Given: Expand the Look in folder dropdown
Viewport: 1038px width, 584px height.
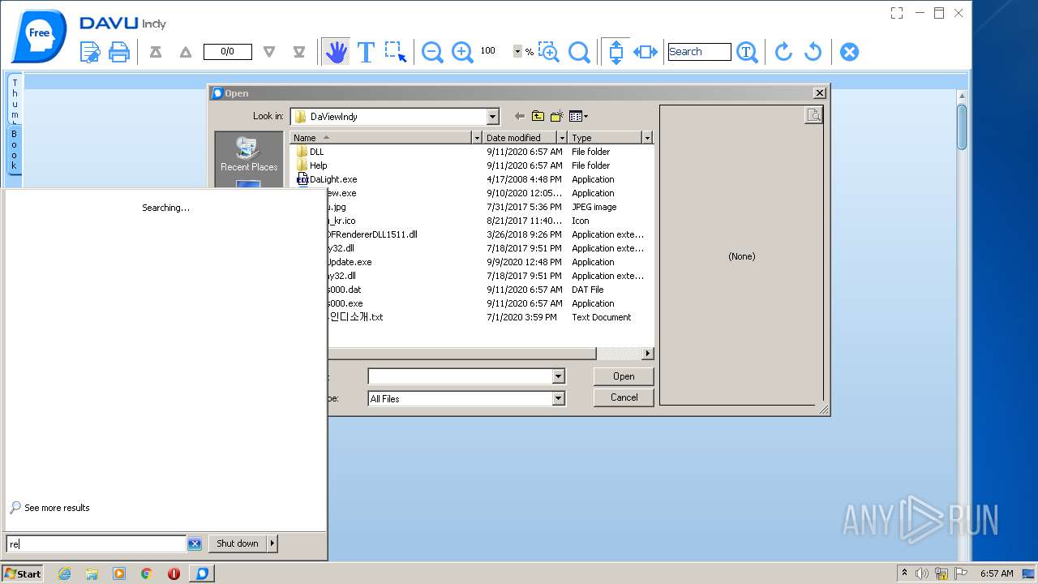Looking at the screenshot, I should [492, 117].
